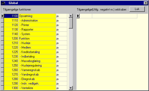Click the empty selskaber name cell
The width and height of the screenshot is (149, 91).
coord(115,16)
